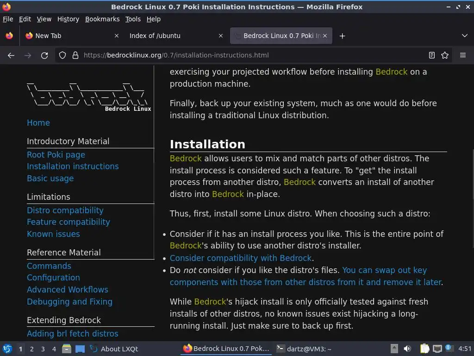Focus the Bedrock Linux Firefox taskbar entry
The height and width of the screenshot is (356, 474).
(226, 349)
